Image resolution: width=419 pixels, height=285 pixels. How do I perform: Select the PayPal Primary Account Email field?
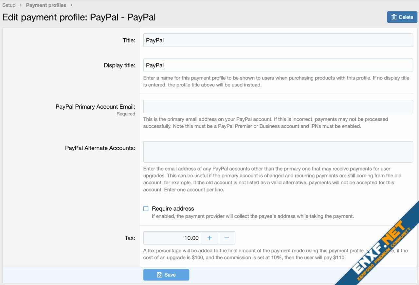(x=278, y=107)
